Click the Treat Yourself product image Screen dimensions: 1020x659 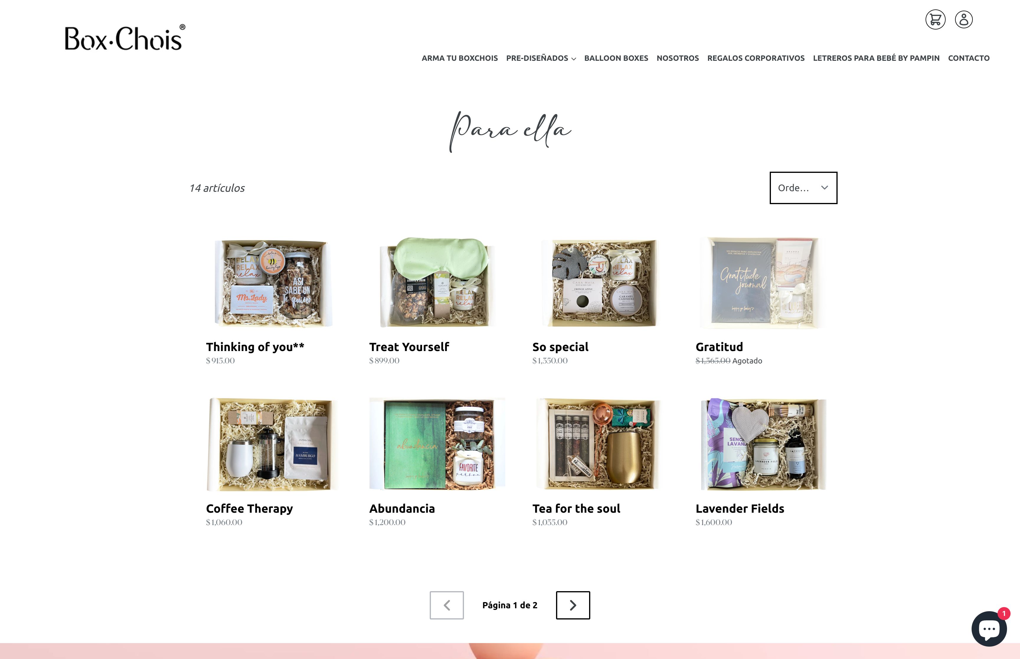pyautogui.click(x=437, y=282)
